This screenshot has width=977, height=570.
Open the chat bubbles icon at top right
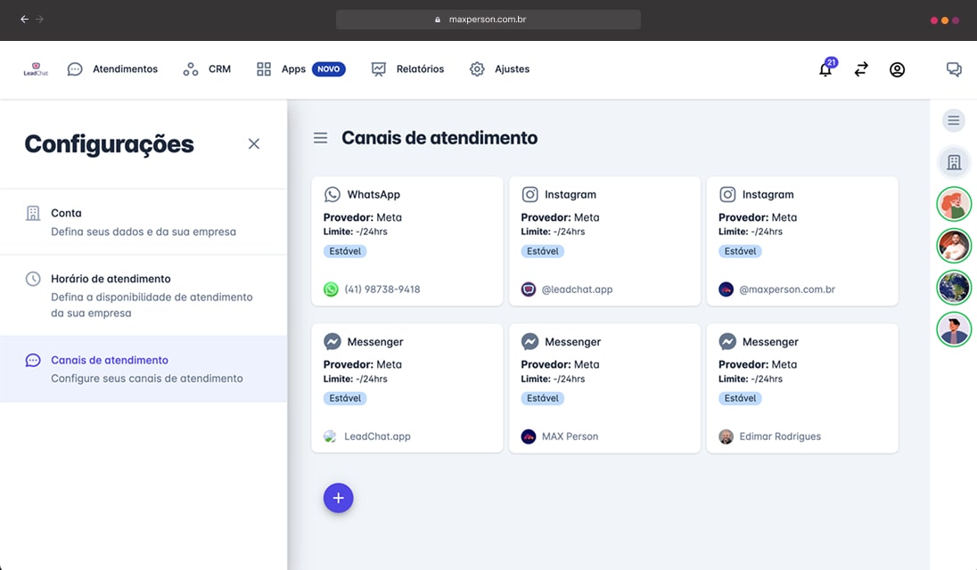[x=954, y=69]
